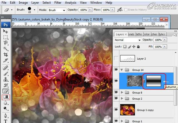Select the Slice tool
Image resolution: width=178 pixels, height=123 pixels.
5,60
